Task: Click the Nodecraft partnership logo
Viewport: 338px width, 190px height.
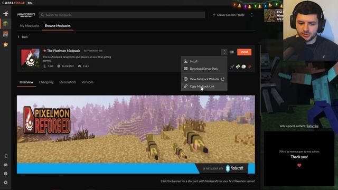Action: click(x=234, y=168)
